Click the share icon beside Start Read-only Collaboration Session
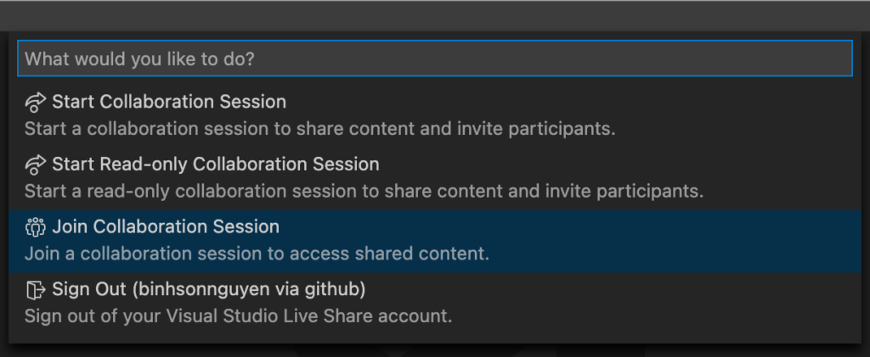 [x=36, y=165]
